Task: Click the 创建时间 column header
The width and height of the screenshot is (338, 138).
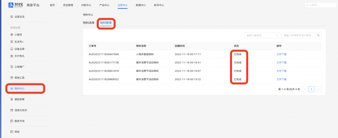Action: pos(180,46)
